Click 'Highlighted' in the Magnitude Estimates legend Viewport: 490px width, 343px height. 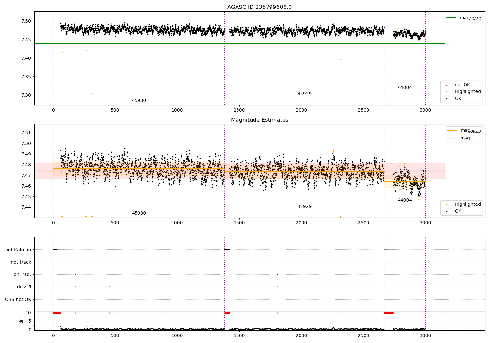pyautogui.click(x=468, y=204)
